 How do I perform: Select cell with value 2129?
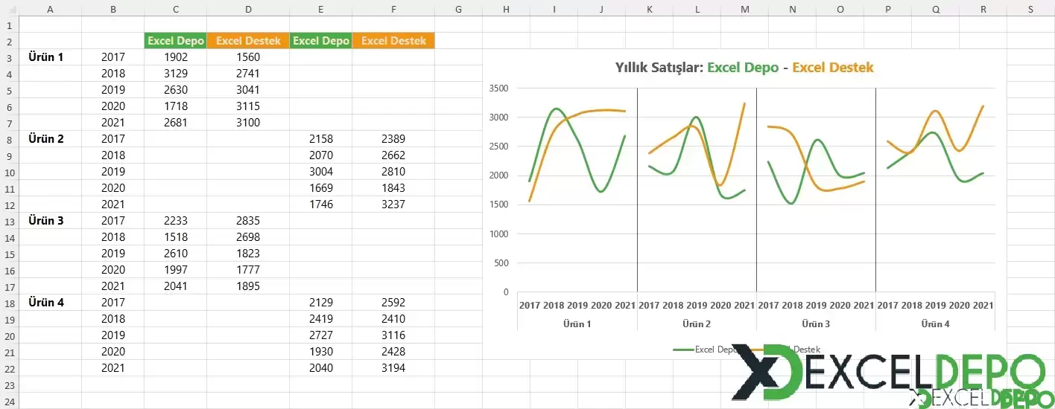pyautogui.click(x=321, y=303)
